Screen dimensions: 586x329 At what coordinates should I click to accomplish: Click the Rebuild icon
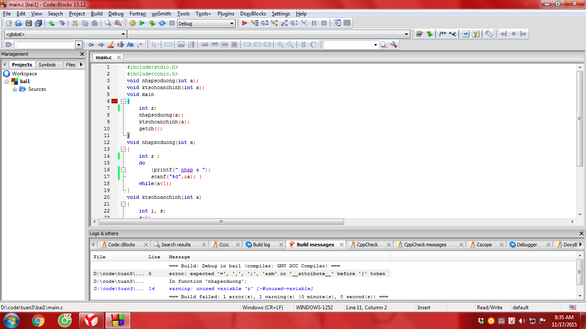[162, 24]
